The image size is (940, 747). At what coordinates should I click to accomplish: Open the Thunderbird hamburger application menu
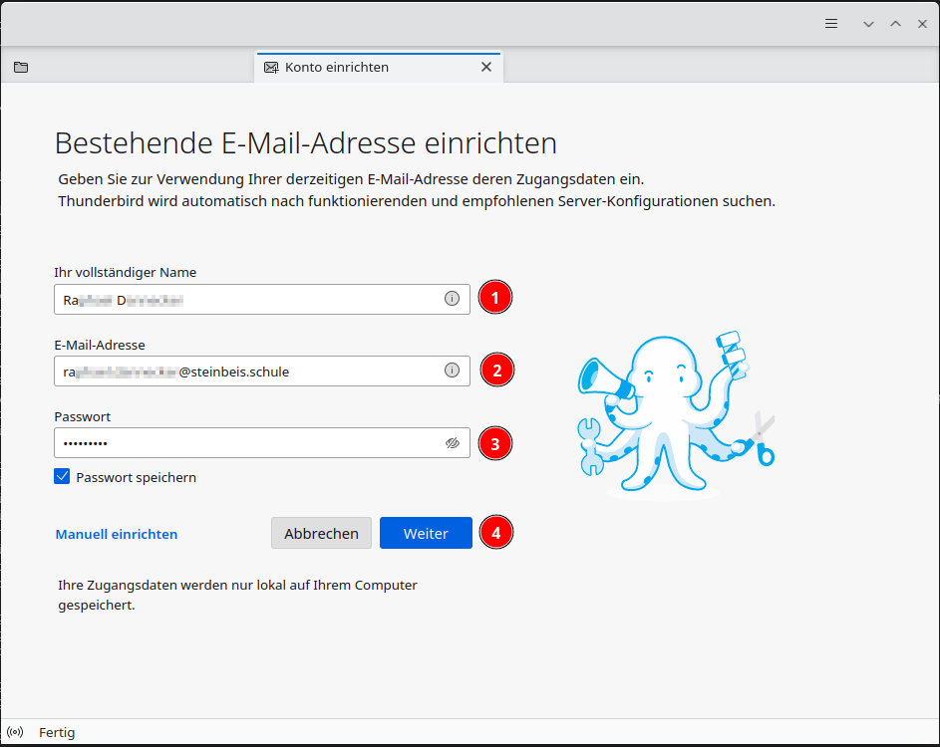(831, 24)
